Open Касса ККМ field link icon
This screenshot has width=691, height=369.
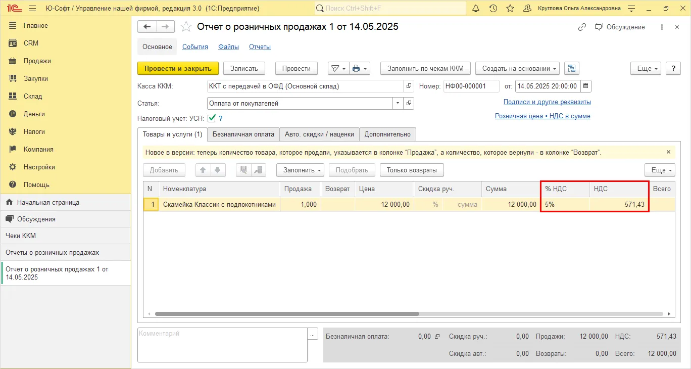[409, 86]
